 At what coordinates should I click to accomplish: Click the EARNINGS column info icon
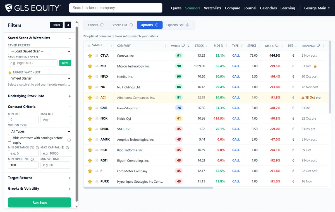coord(318,45)
